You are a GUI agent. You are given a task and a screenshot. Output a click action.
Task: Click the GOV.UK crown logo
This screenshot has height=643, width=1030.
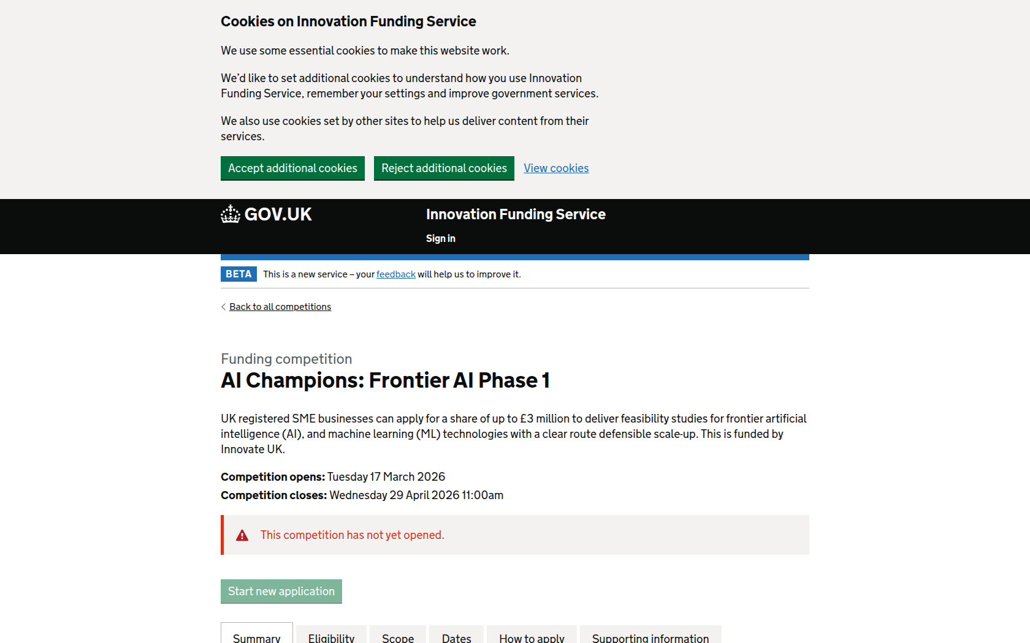(231, 214)
